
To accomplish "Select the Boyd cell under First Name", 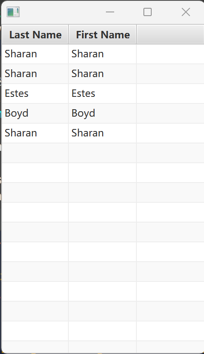I will (103, 113).
